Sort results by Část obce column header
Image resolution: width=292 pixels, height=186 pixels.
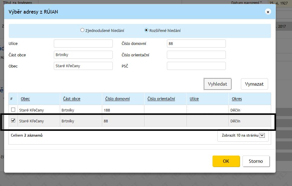(x=72, y=99)
